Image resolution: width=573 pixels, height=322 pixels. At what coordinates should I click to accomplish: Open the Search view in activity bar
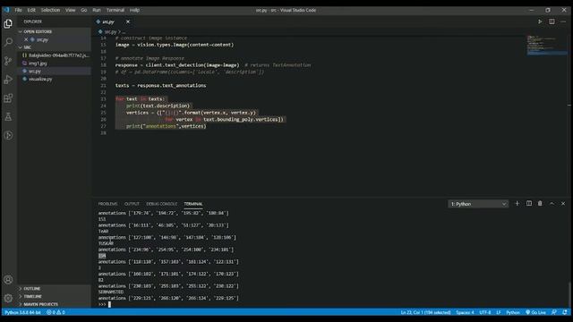click(8, 42)
